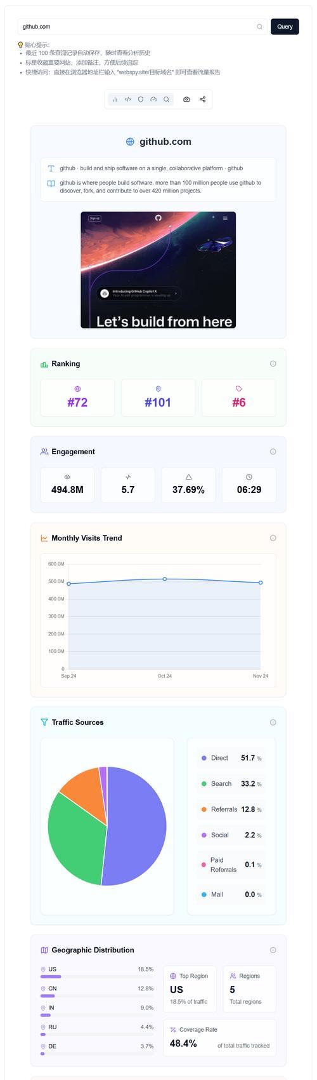Click the 5.7 pages per visit card

click(x=128, y=485)
